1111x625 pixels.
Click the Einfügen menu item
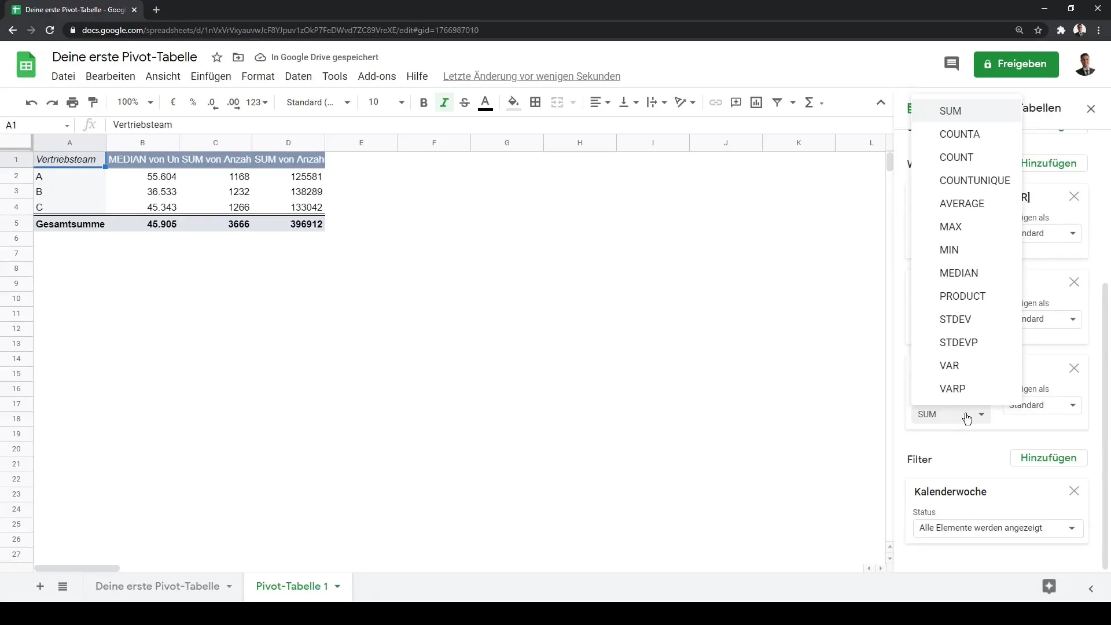click(x=211, y=76)
